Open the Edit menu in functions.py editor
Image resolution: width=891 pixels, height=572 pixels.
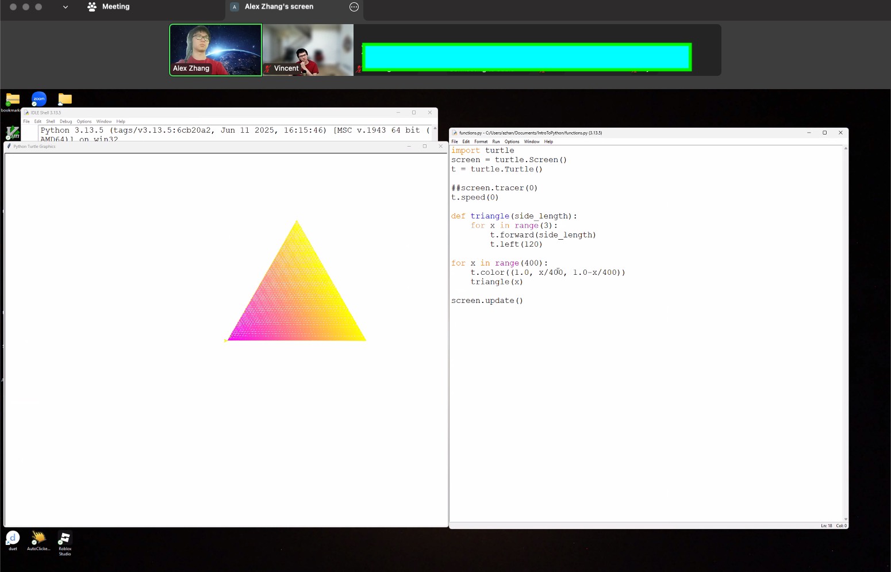click(x=466, y=141)
